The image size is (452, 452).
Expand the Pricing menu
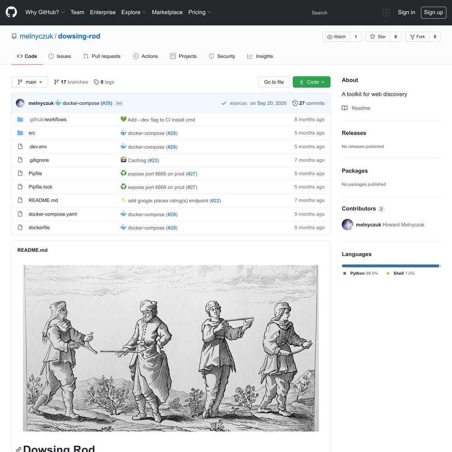tap(199, 12)
